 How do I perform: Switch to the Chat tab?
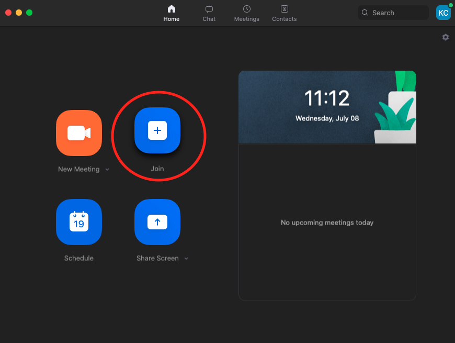(209, 14)
